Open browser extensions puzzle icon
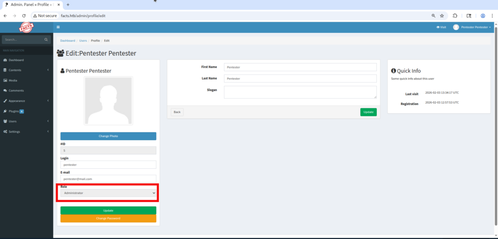Viewport: 498px width, 239px height. click(x=455, y=16)
